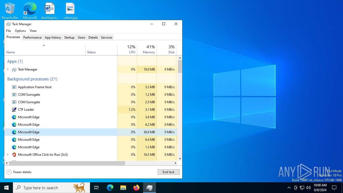Open the sellerz.jpg image file icon
343x193 pixels.
click(70, 11)
